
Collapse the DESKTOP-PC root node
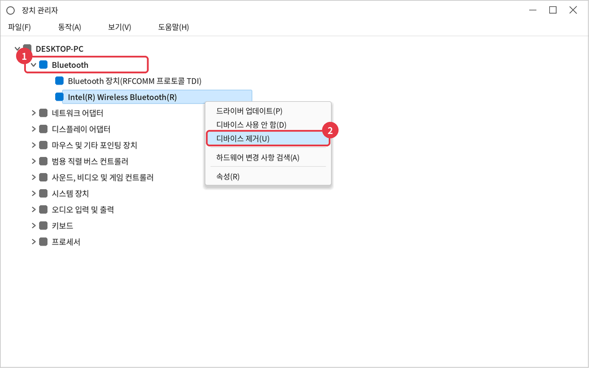click(x=17, y=49)
